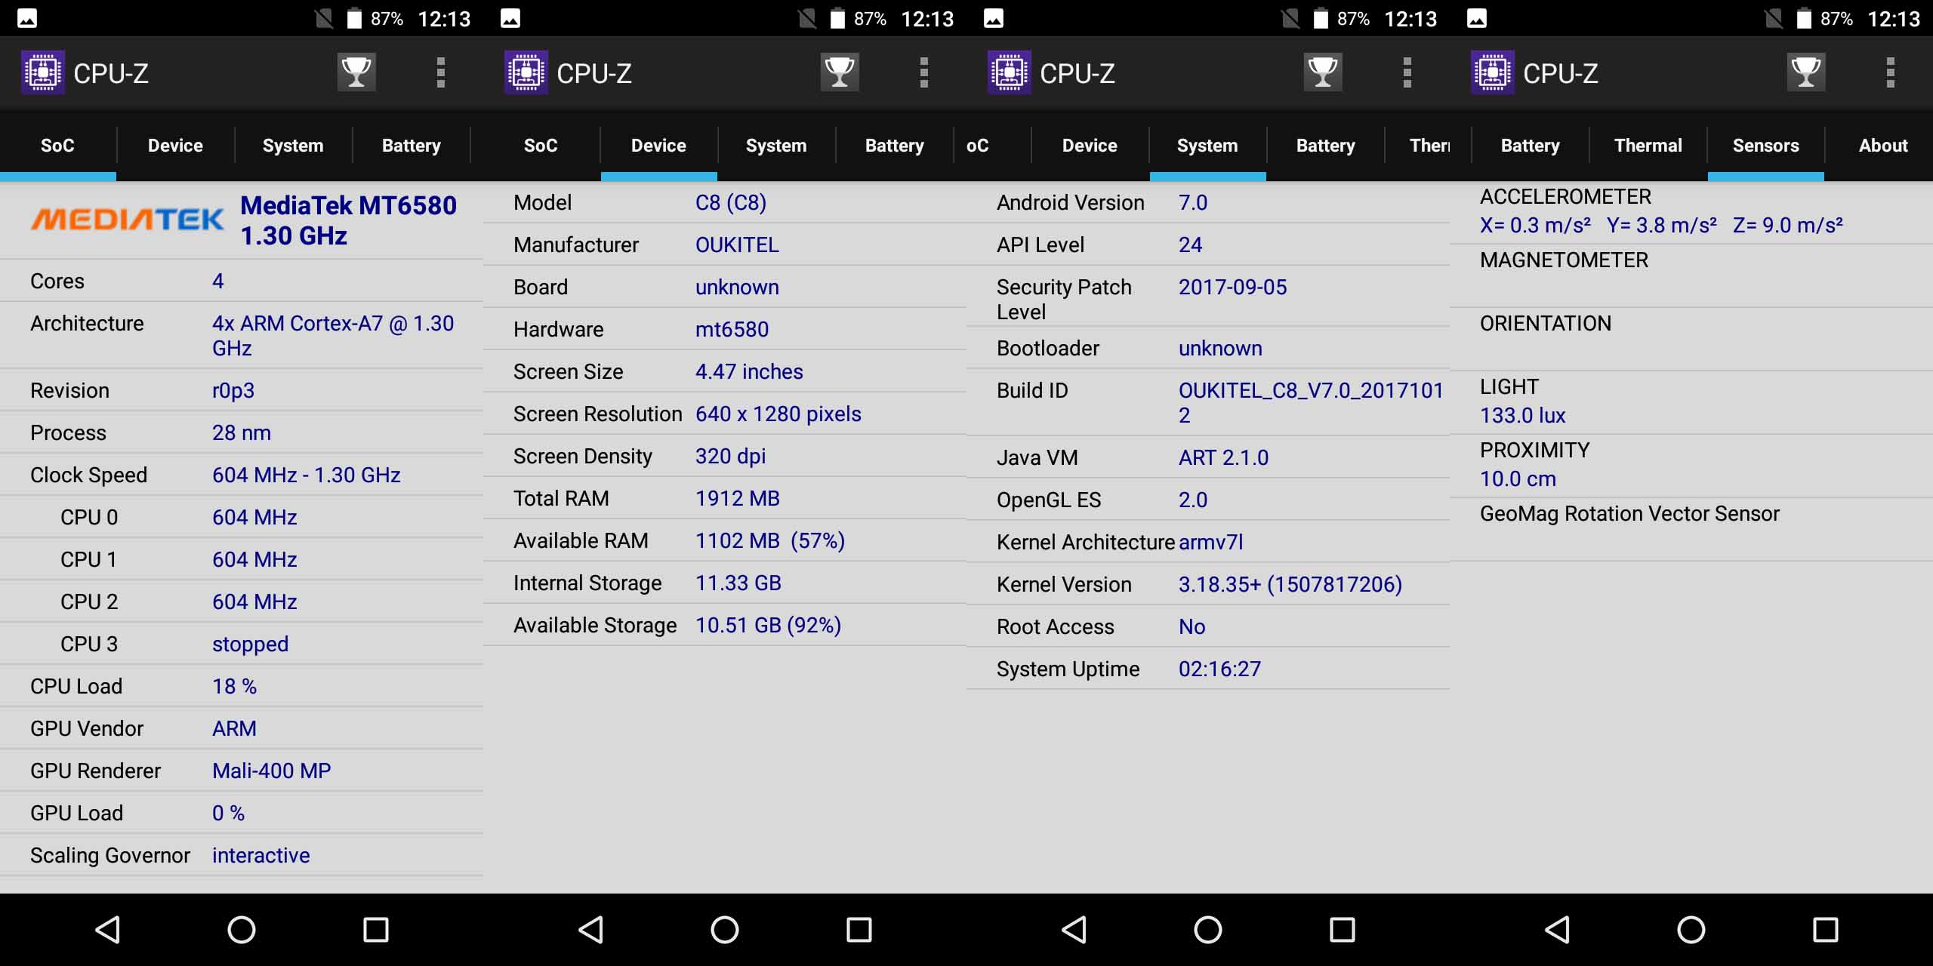The image size is (1933, 966).
Task: Tap the 'MediaTek MT6580 1.30 GHz' heading
Action: 348,220
